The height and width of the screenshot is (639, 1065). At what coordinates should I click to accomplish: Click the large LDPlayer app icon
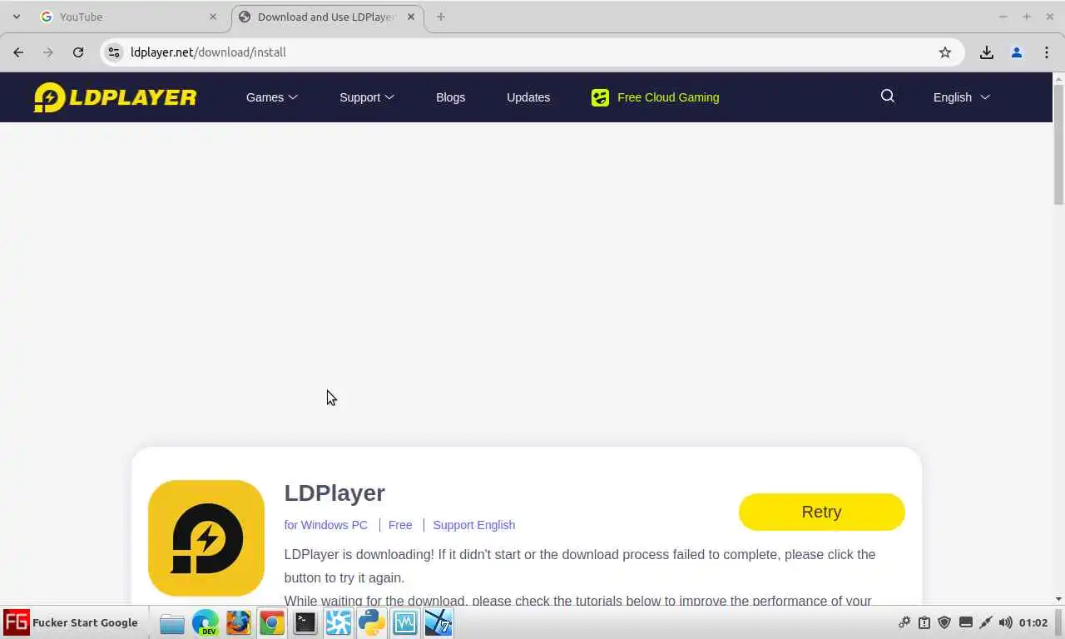pyautogui.click(x=206, y=538)
